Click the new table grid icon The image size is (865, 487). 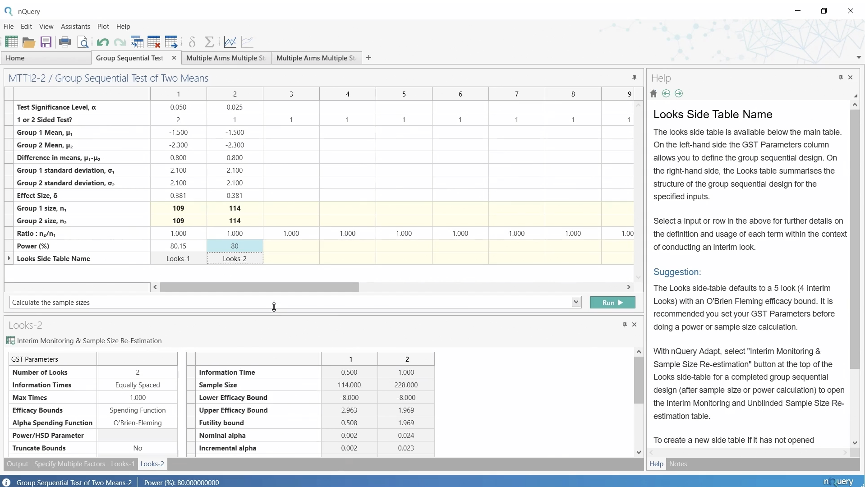click(x=11, y=42)
